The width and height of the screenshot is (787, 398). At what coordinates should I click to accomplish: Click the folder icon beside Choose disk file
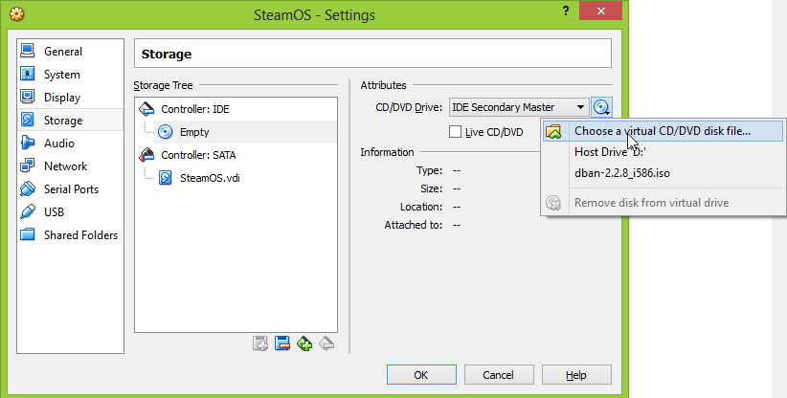coord(553,131)
